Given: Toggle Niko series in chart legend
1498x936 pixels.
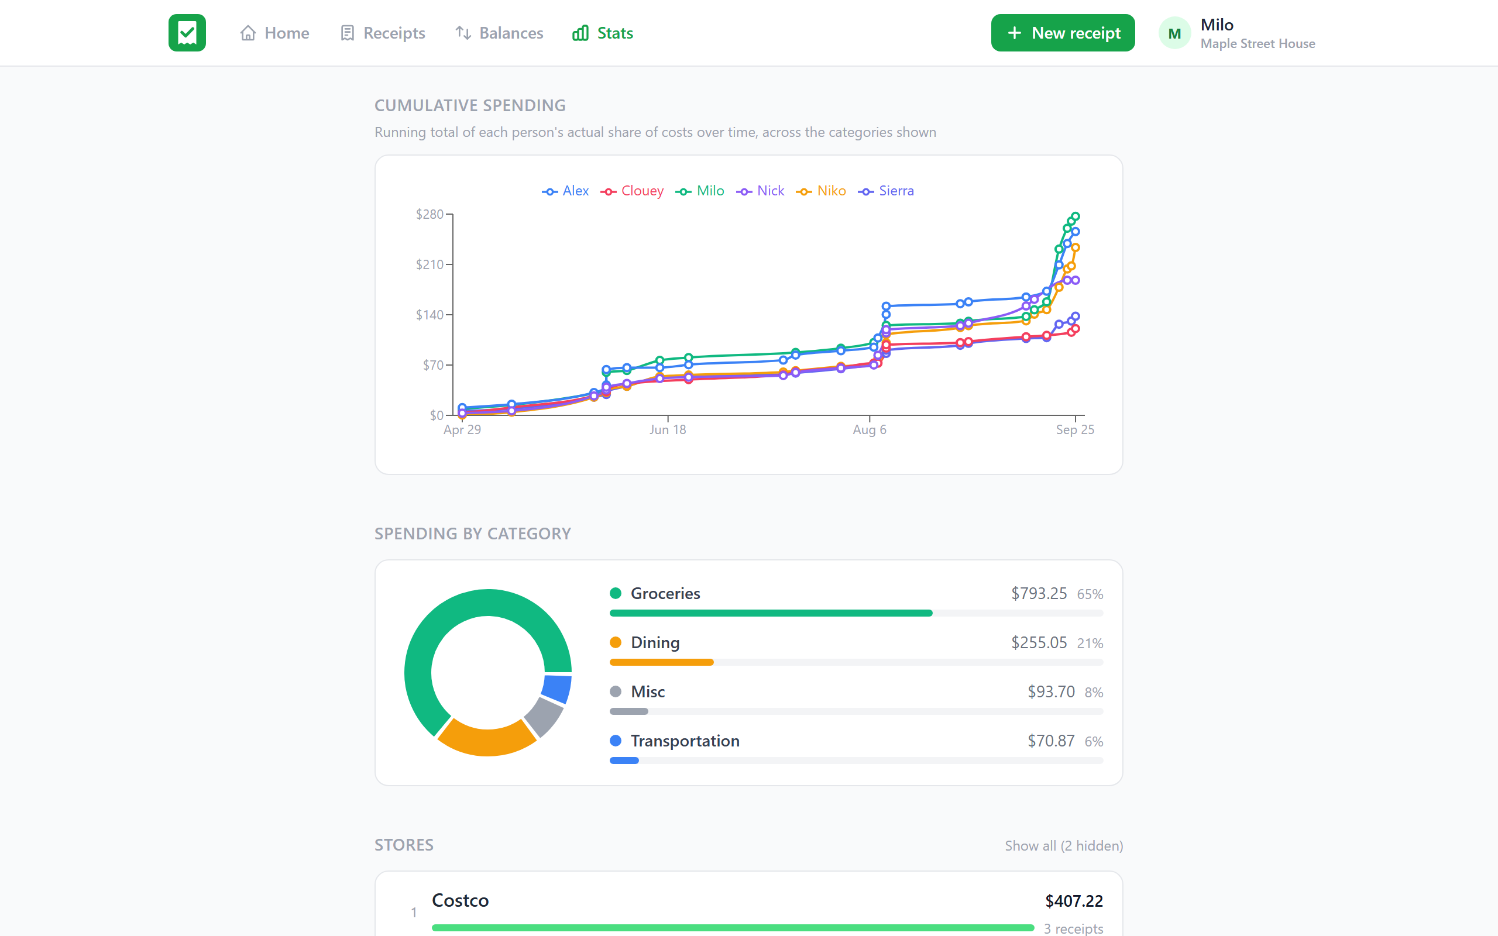Looking at the screenshot, I should point(821,191).
